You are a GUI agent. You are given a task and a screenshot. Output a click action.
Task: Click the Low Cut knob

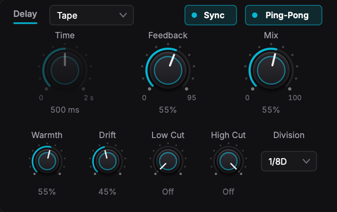168,161
